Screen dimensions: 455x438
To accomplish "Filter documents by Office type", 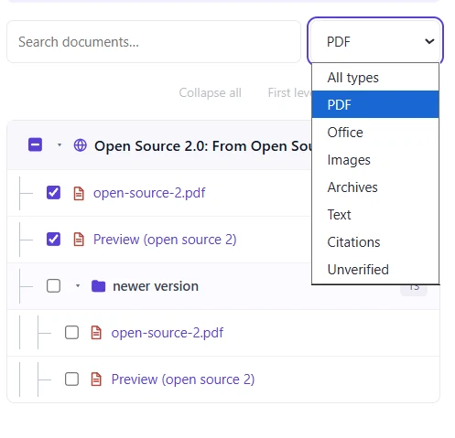I will [375, 133].
